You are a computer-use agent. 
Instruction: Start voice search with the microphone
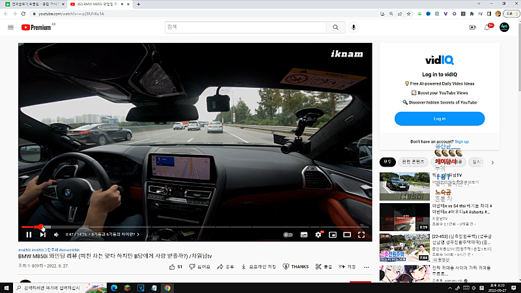click(x=354, y=27)
